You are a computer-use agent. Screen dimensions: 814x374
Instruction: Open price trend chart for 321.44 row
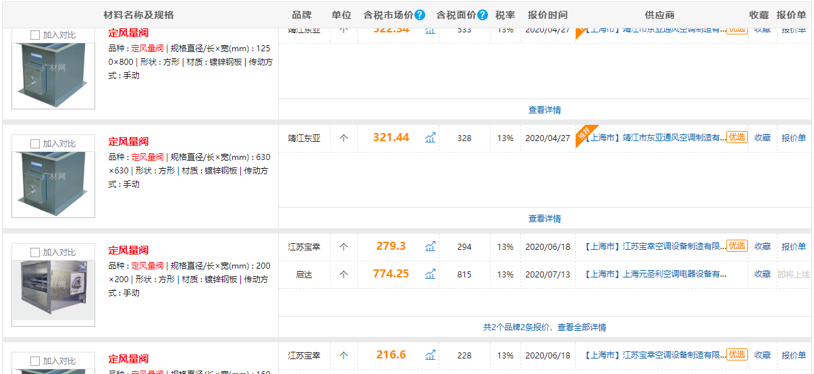point(430,138)
